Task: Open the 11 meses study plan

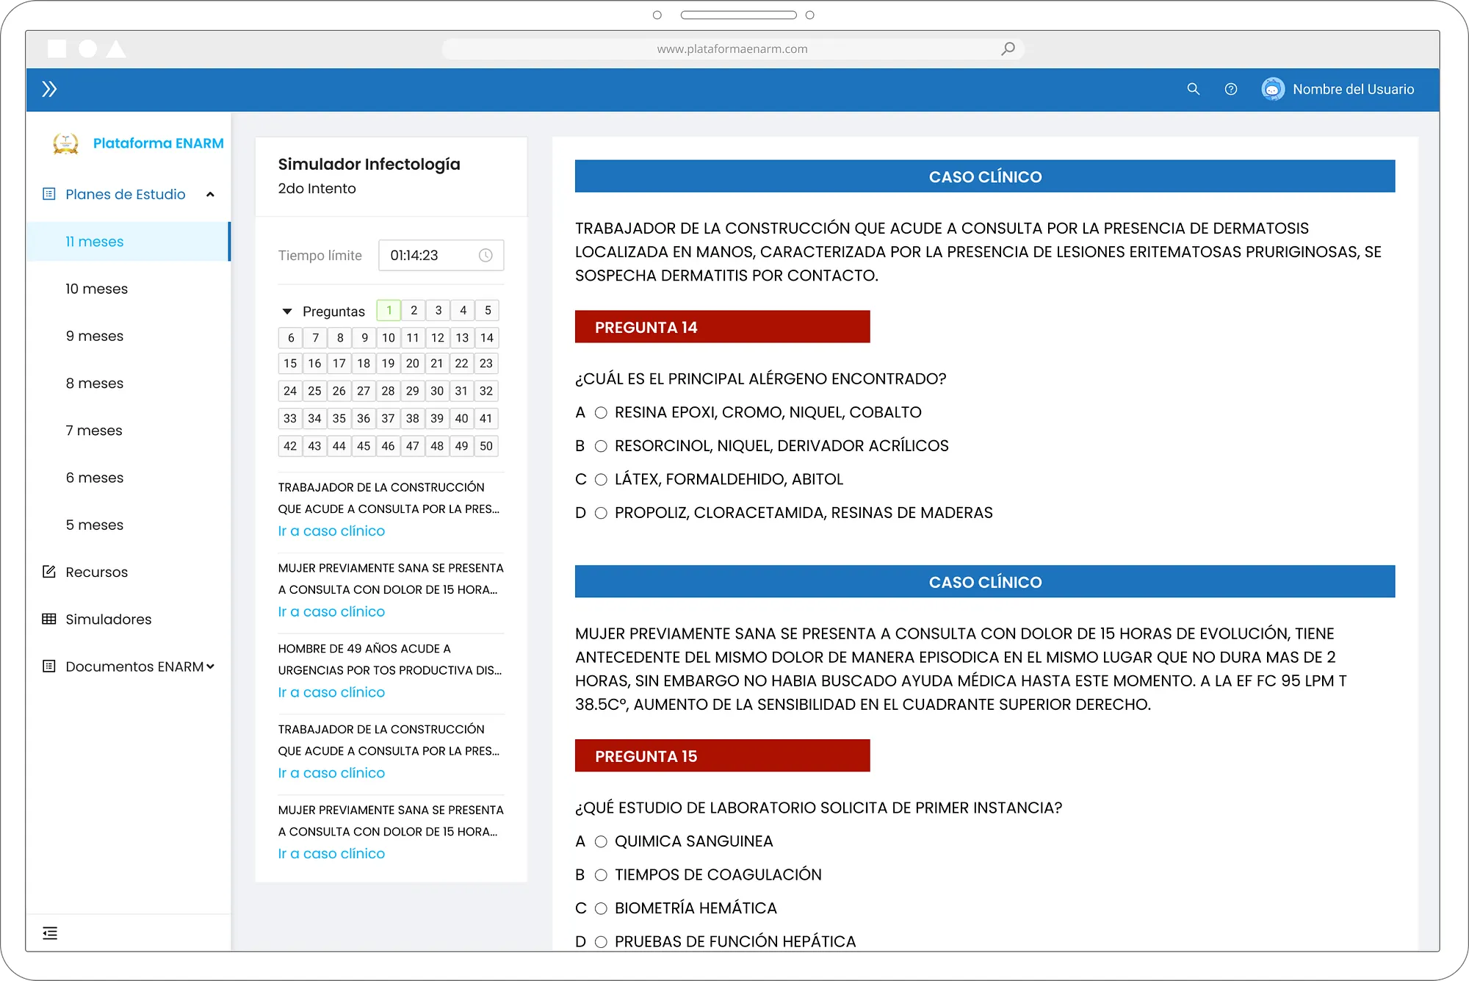Action: point(128,242)
